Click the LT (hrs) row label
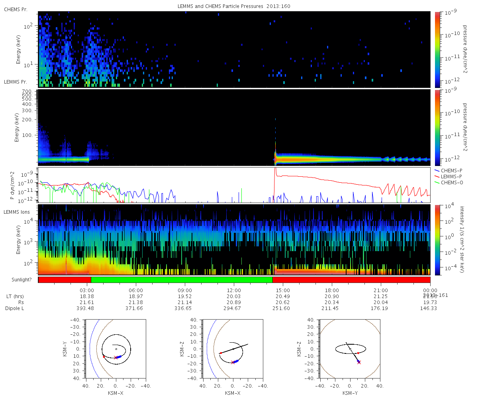Screen dimensions: 478x398 [14, 297]
